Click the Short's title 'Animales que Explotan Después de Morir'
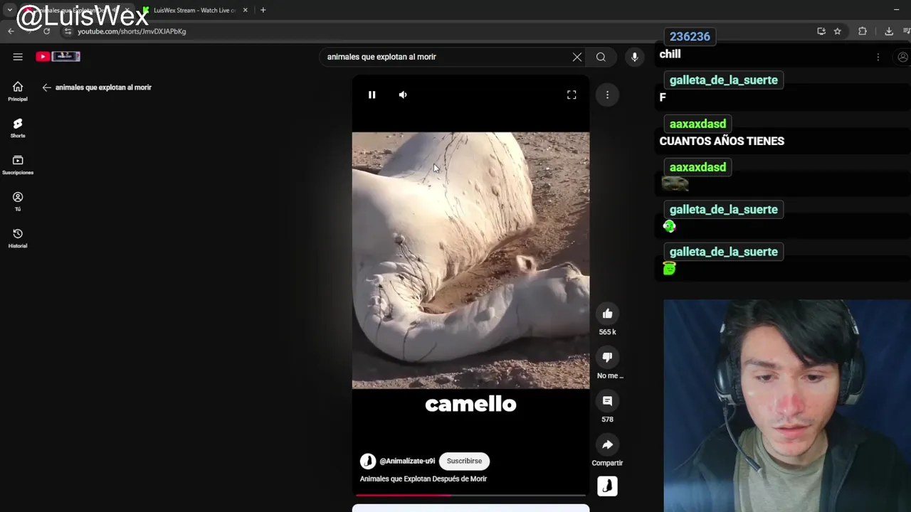Viewport: 911px width, 512px height. (423, 479)
